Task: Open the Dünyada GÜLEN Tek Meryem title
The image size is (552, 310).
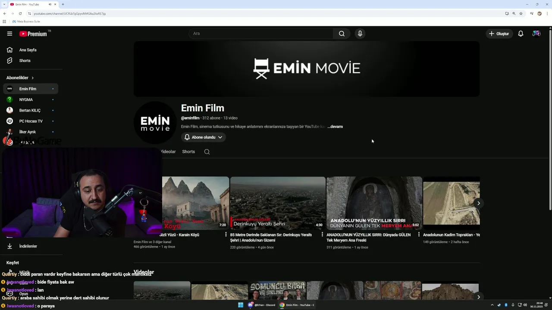Action: click(x=368, y=238)
